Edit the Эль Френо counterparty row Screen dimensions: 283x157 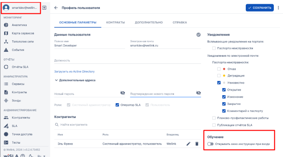[188, 144]
